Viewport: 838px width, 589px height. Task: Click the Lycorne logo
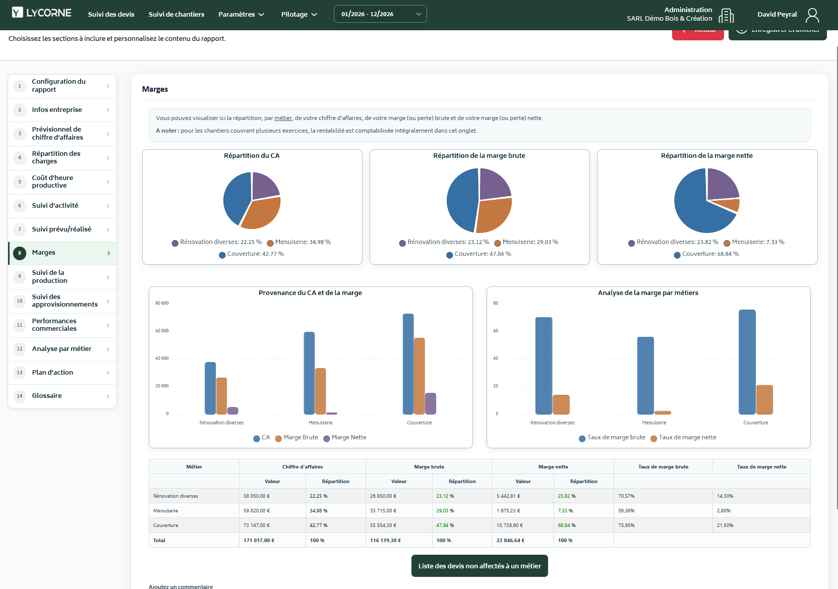tap(42, 13)
